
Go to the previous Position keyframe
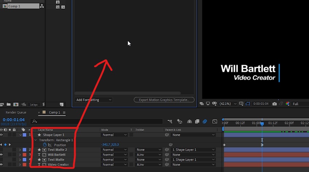point(1,145)
